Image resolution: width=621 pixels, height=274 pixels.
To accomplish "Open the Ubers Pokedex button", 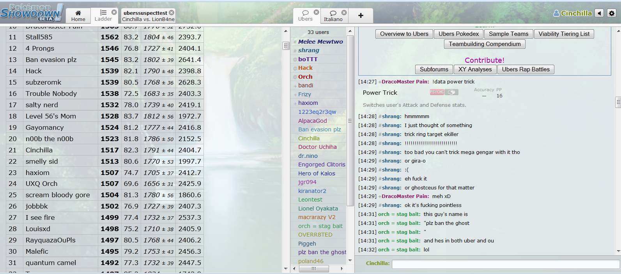I will click(458, 34).
